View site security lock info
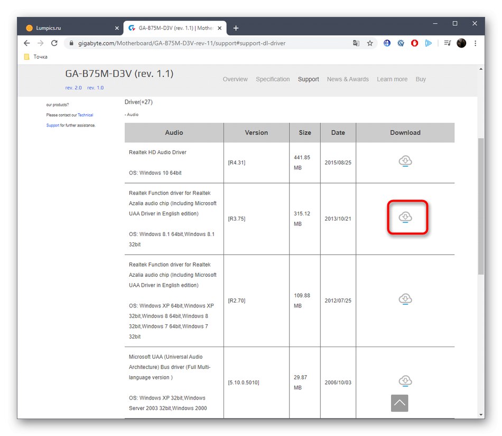This screenshot has width=502, height=436. click(71, 43)
